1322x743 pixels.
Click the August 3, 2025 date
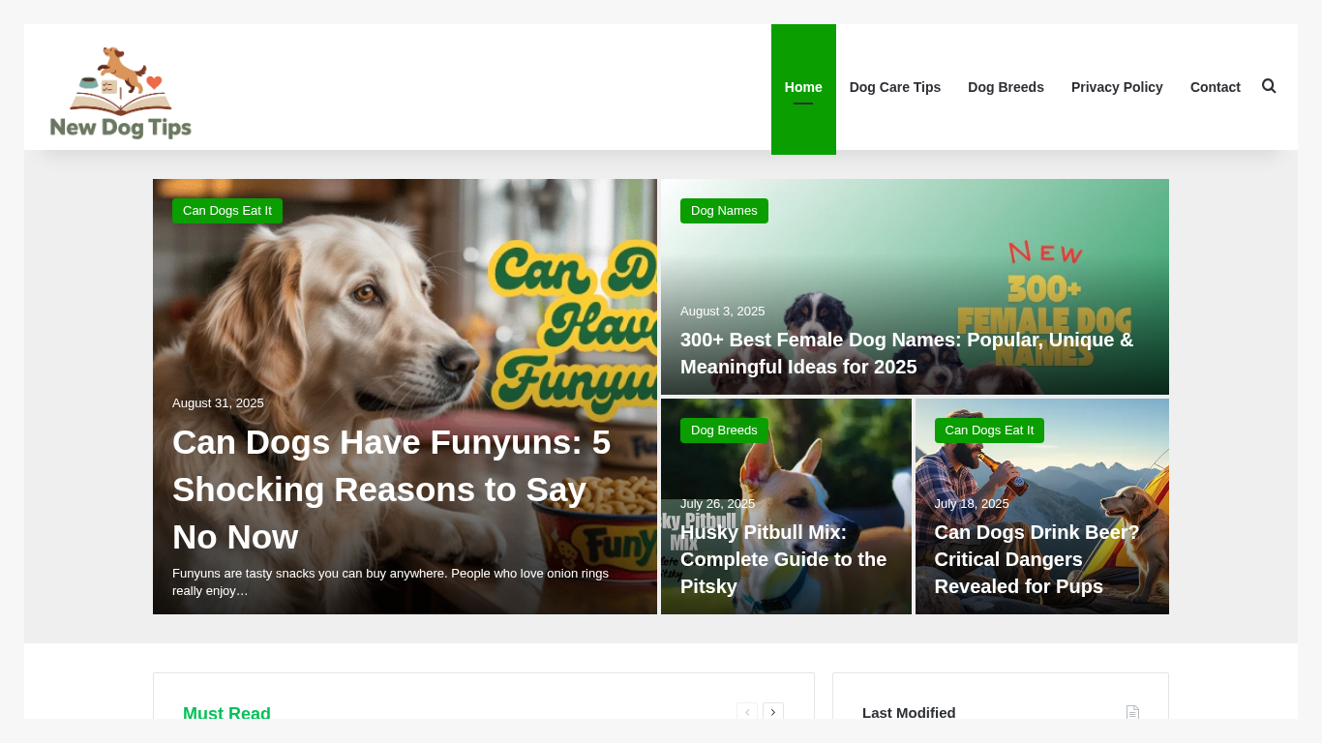(x=722, y=312)
